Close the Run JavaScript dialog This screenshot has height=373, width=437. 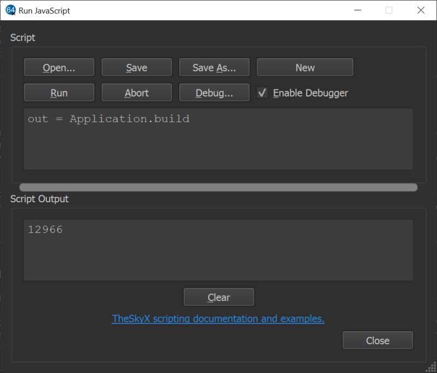click(377, 340)
